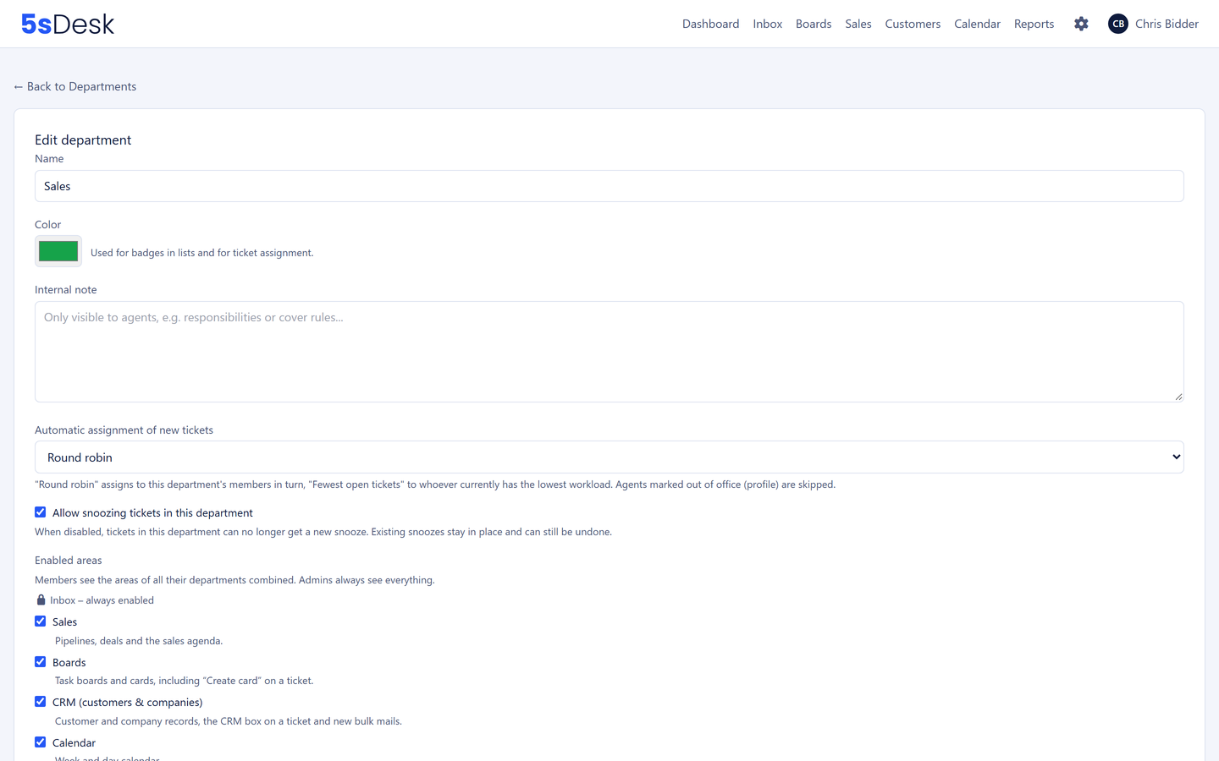Click the 'Edit department' heading
This screenshot has width=1219, height=761.
click(83, 140)
